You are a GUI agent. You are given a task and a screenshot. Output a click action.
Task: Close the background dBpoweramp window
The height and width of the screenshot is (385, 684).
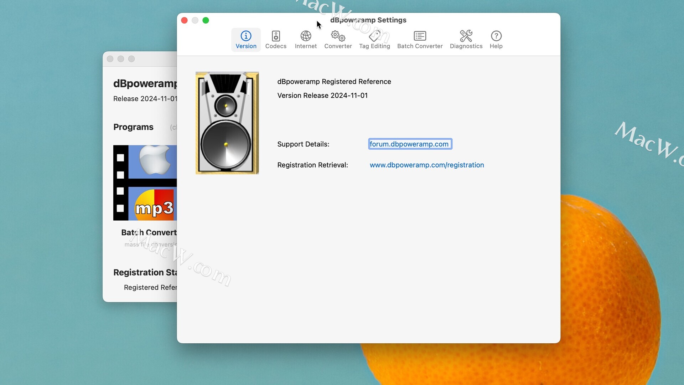110,59
